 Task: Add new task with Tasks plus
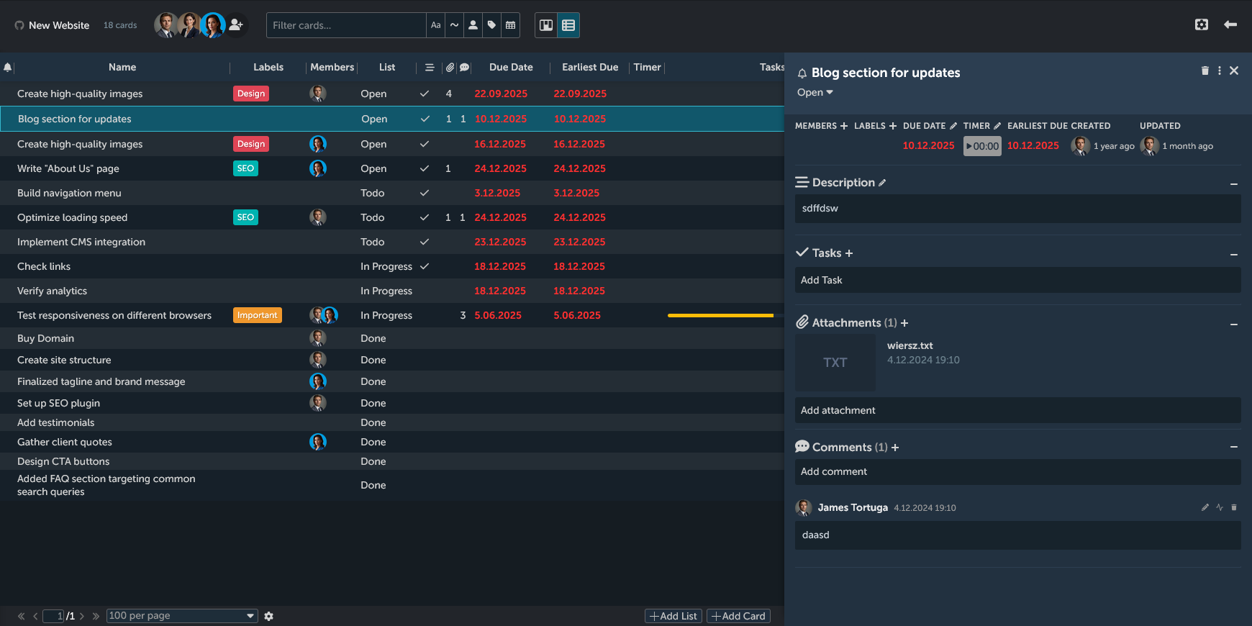(x=849, y=253)
